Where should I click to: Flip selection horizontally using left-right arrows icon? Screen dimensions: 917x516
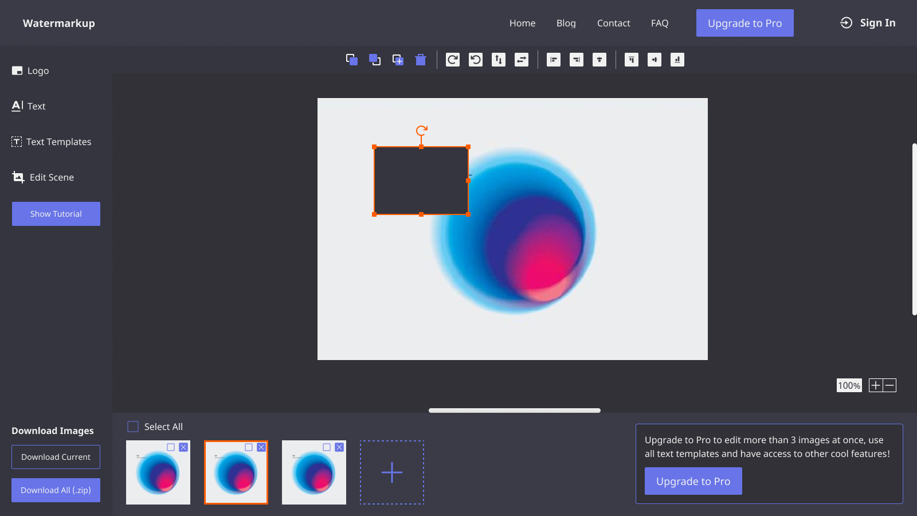pyautogui.click(x=522, y=60)
